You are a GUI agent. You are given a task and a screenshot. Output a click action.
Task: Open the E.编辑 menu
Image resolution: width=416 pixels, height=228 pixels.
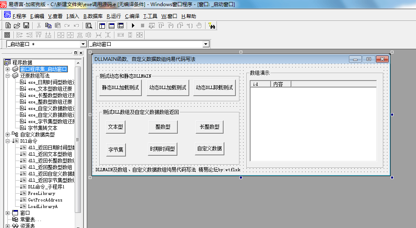tap(37, 16)
